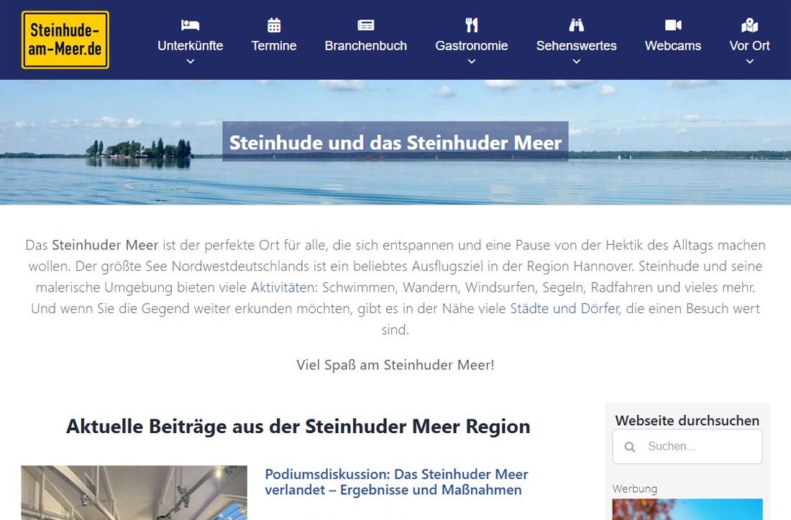Screen dimensions: 791x520
Task: Click the map marker Vor Ort icon
Action: pyautogui.click(x=749, y=25)
